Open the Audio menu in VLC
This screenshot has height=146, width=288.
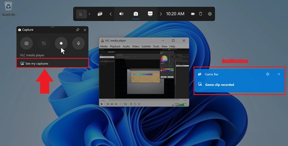point(126,46)
